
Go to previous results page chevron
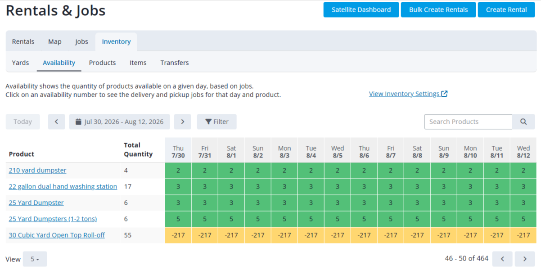(x=502, y=259)
